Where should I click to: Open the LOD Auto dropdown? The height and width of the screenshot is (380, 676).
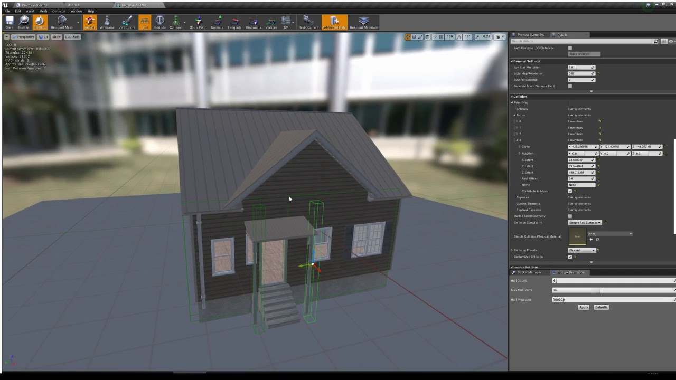(72, 37)
